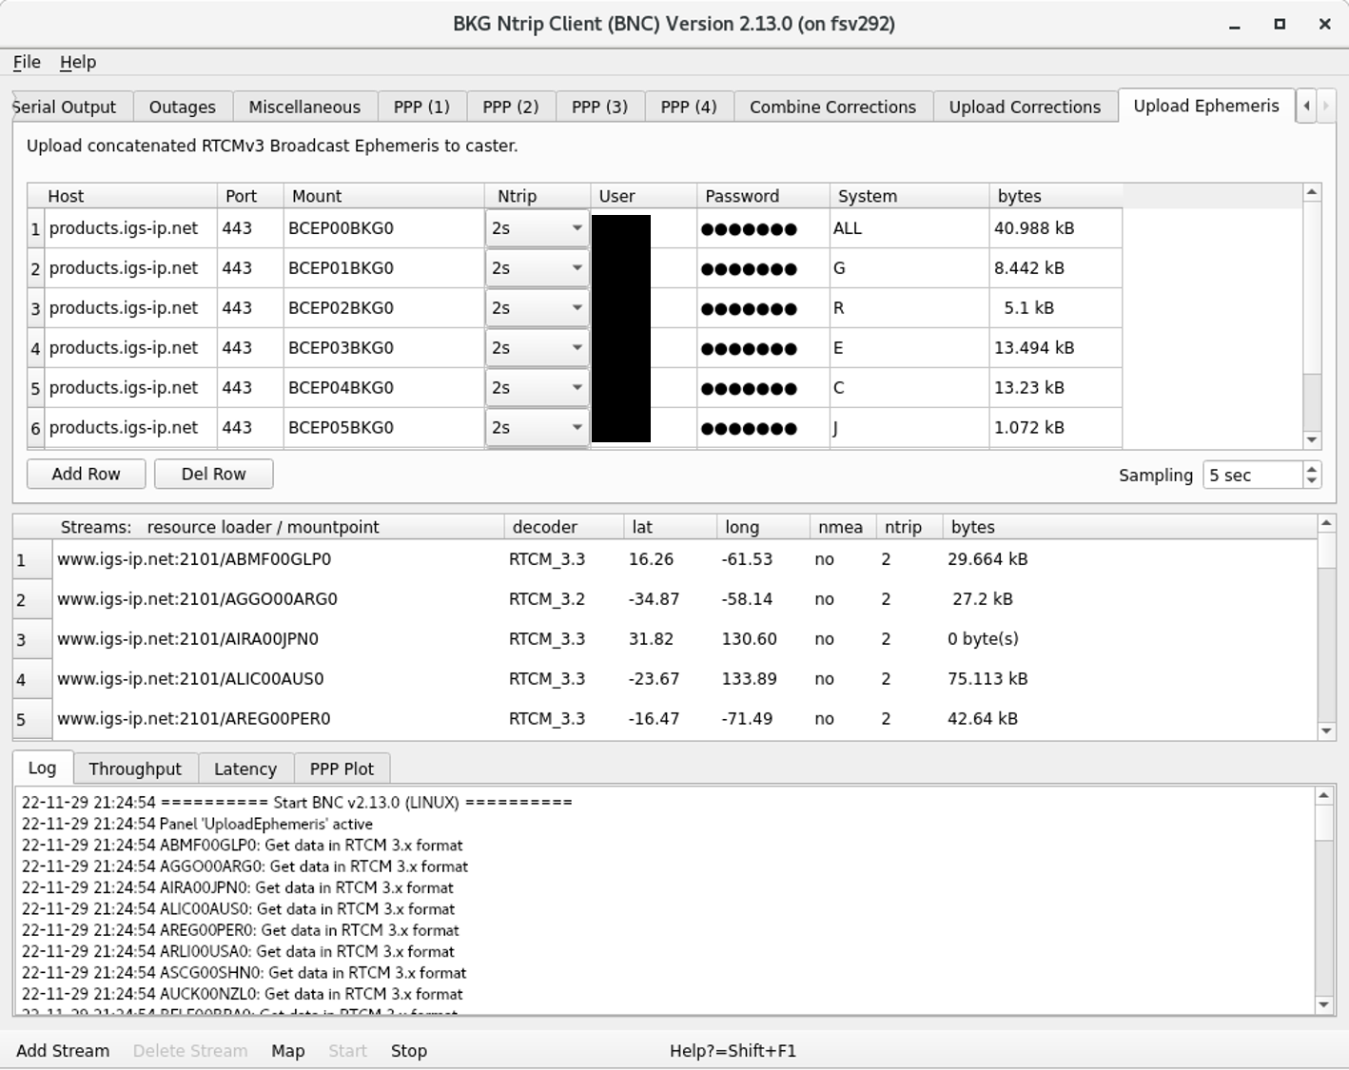The image size is (1349, 1070).
Task: Maximize the BNC window
Action: click(1280, 25)
